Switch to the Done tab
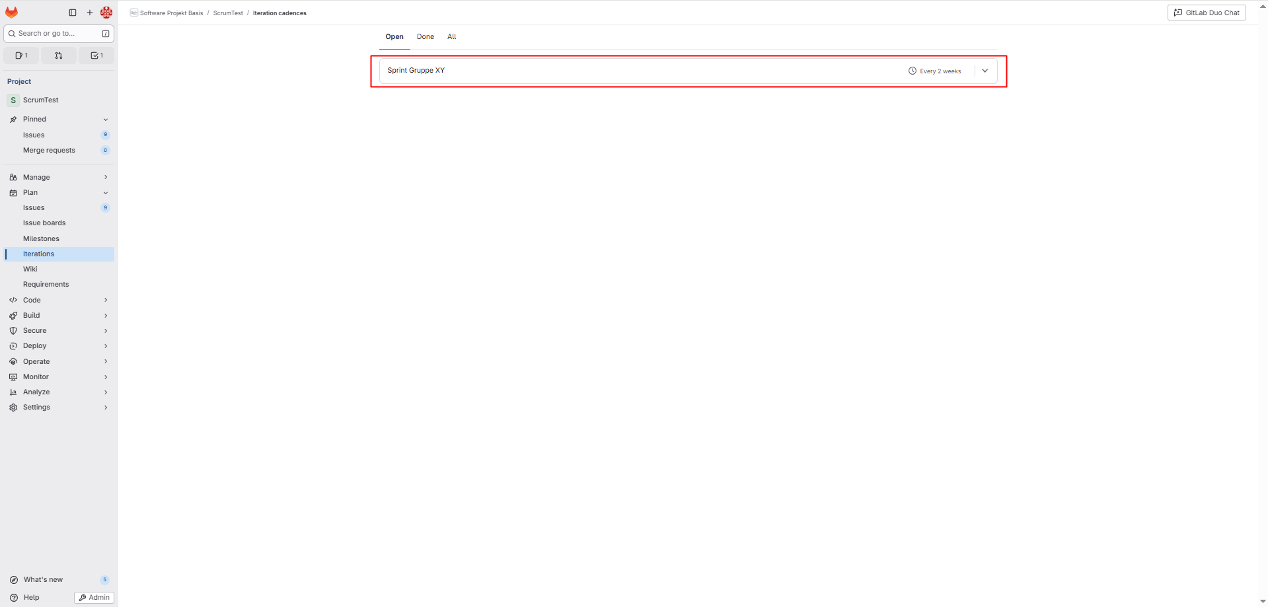Viewport: 1268px width, 607px height. [x=425, y=37]
